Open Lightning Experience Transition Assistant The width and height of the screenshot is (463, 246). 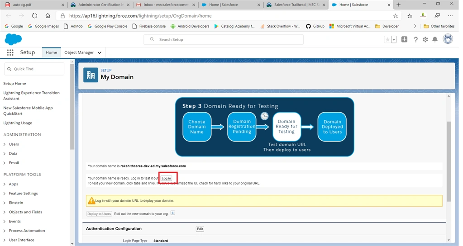click(31, 95)
